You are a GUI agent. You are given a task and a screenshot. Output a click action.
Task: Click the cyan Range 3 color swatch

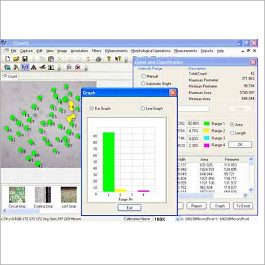point(207,138)
